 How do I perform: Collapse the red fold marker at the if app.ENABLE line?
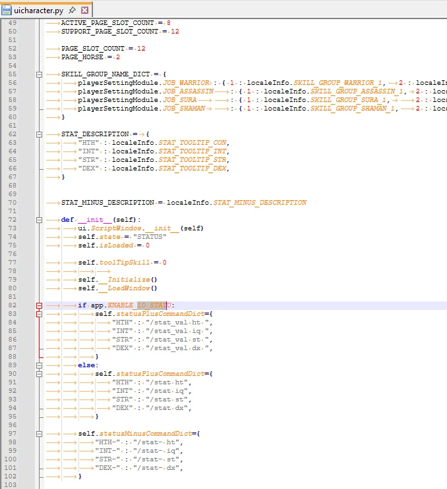coord(39,305)
